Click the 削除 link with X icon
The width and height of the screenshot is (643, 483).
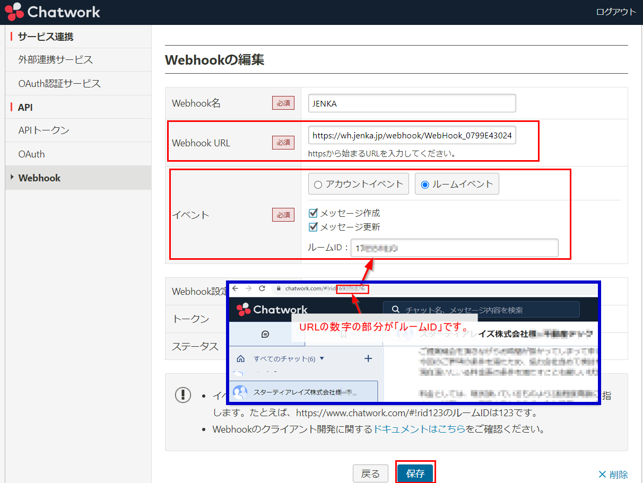(x=613, y=475)
